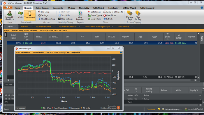
Task: Click Stop HUD
Action: (x=64, y=15)
